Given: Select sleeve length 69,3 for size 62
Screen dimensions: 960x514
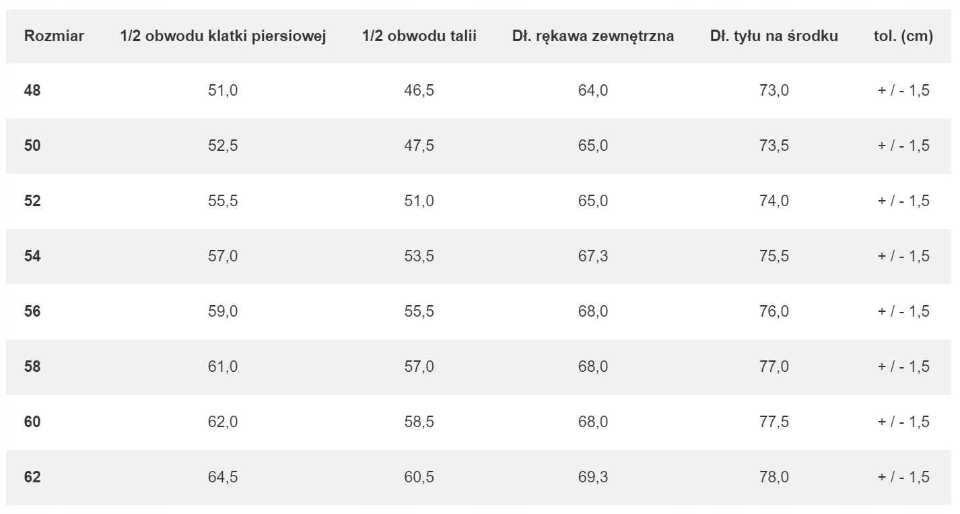Looking at the screenshot, I should coord(592,477).
